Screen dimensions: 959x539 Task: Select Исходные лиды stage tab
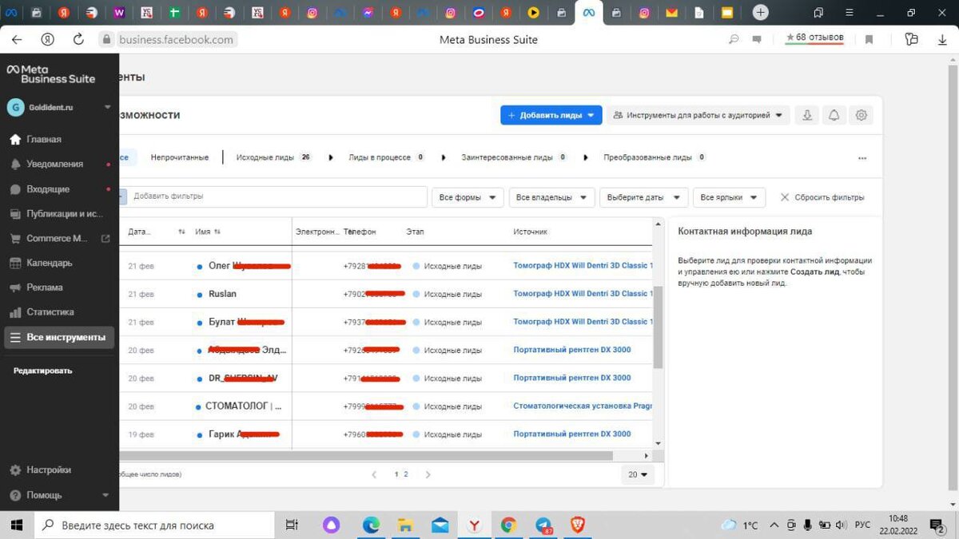[x=273, y=157]
